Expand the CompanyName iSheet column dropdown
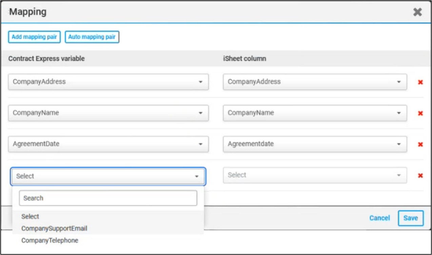 (x=315, y=113)
